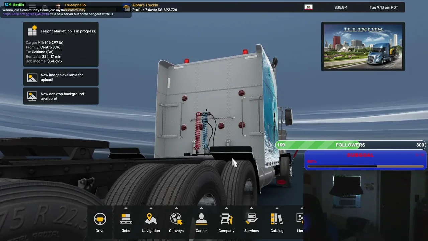Click the Drive steering wheel icon
The height and width of the screenshot is (241, 428).
pos(100,219)
